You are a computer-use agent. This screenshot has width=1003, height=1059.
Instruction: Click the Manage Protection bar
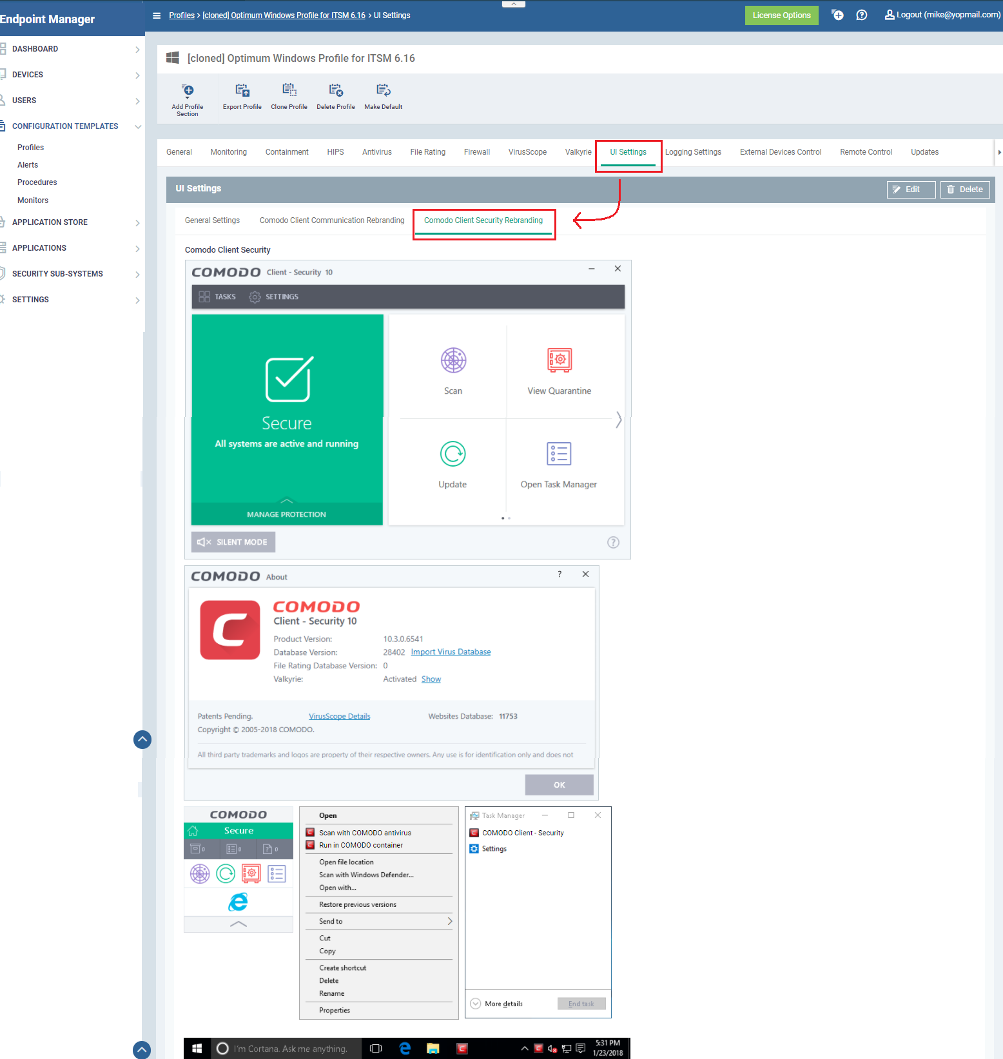287,514
